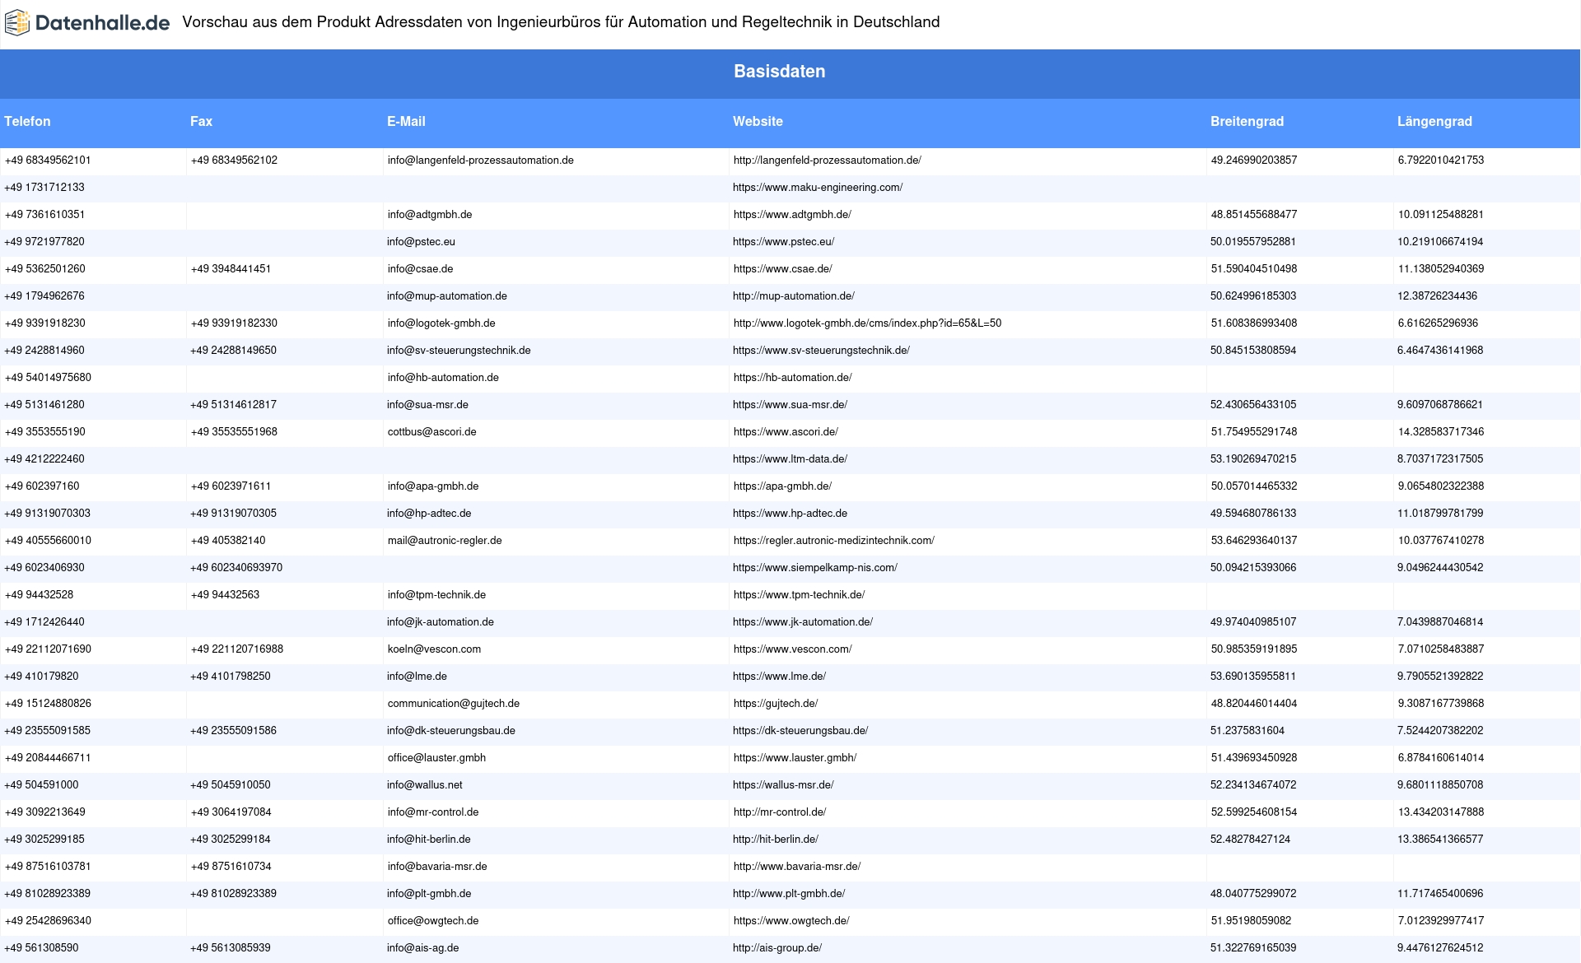The width and height of the screenshot is (1581, 963).
Task: Click email office@lauster.gmbh
Action: 436,758
